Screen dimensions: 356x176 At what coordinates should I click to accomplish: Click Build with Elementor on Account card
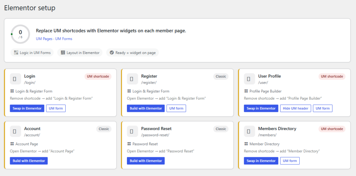[29, 161]
